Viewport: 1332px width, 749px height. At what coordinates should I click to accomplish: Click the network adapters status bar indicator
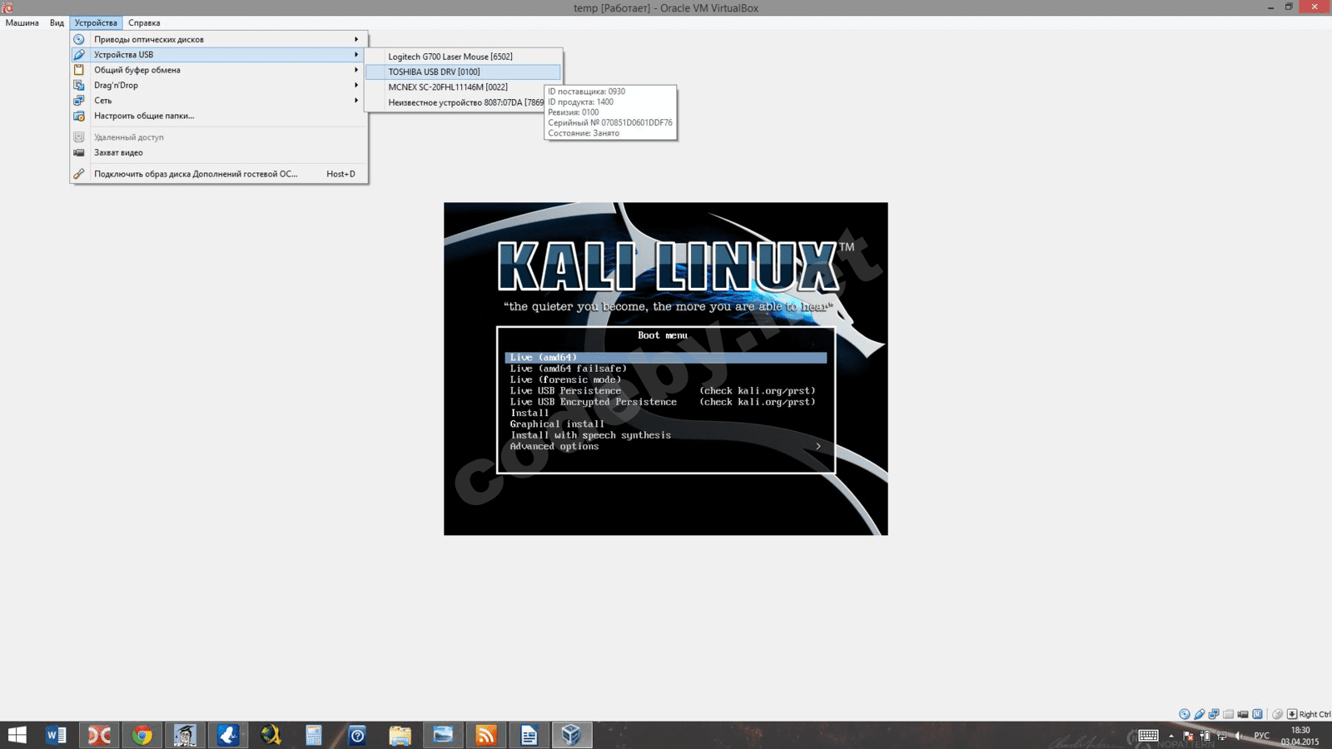[x=1214, y=714]
